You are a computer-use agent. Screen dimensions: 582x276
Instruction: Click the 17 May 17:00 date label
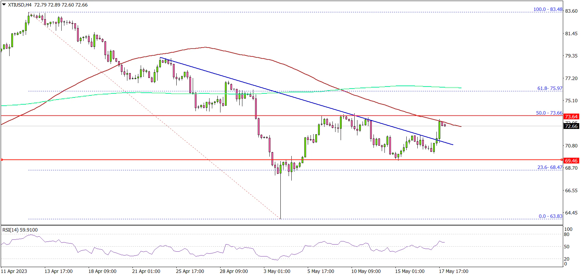point(453,271)
